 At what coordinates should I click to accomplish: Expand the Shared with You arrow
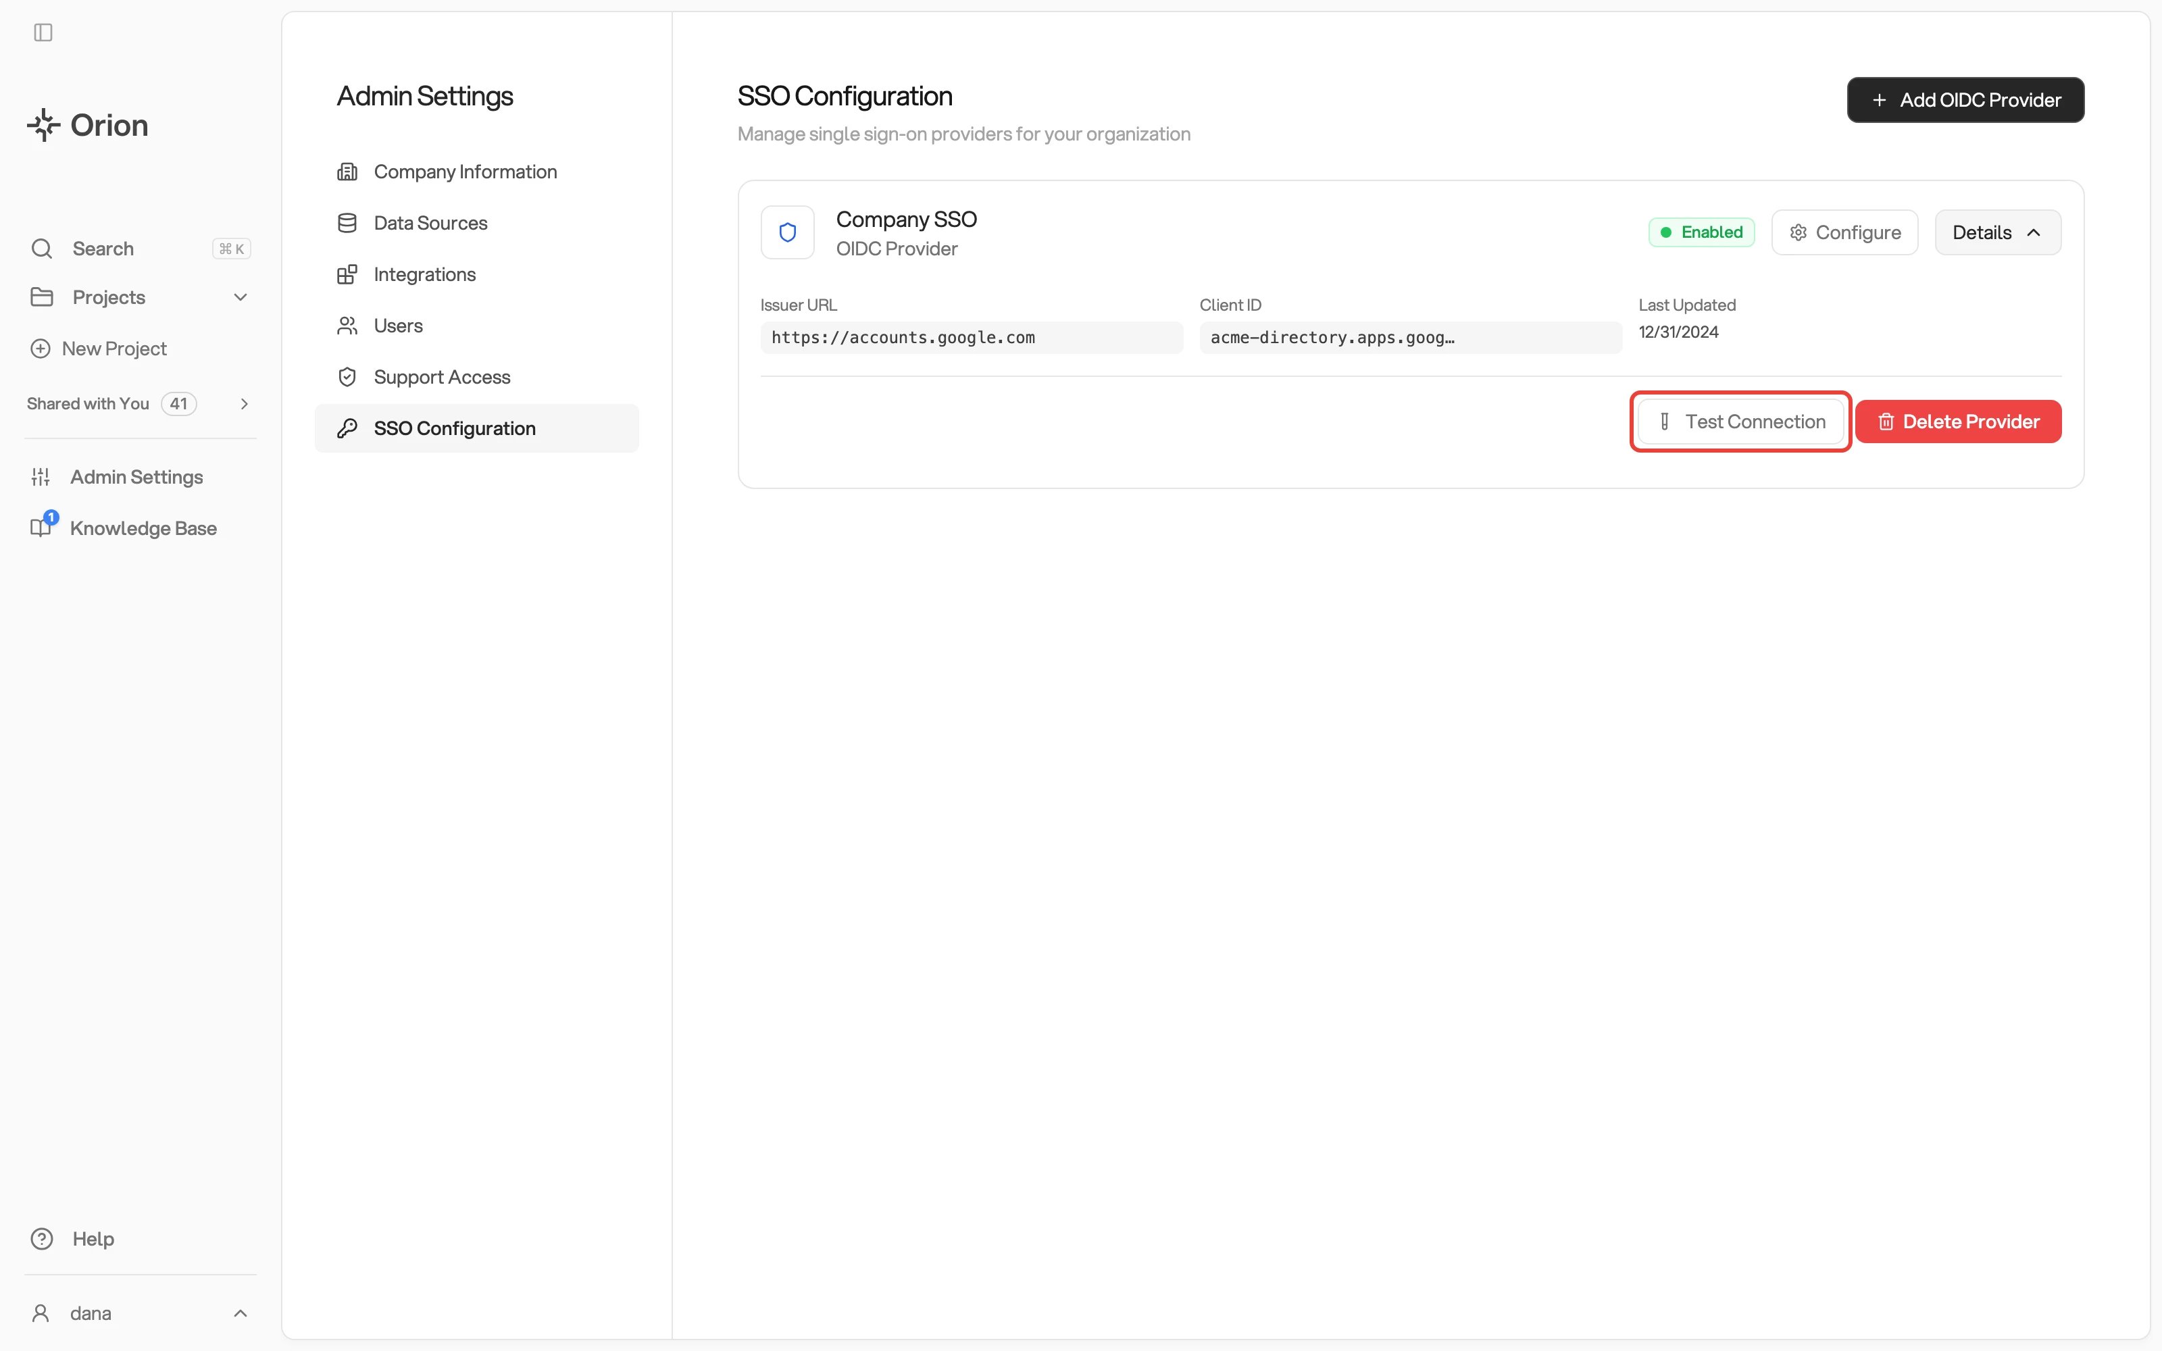244,404
